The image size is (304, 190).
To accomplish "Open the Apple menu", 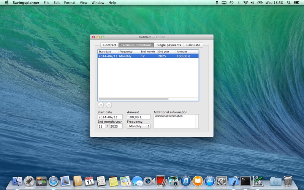I will click(x=6, y=3).
